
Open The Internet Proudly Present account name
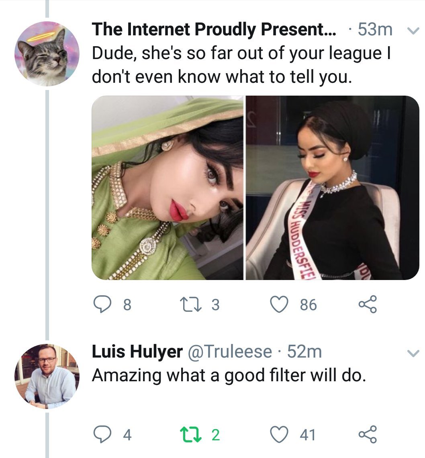click(215, 30)
